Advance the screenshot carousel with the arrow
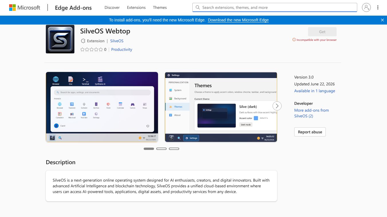Screen dimensions: 387x217 277,106
